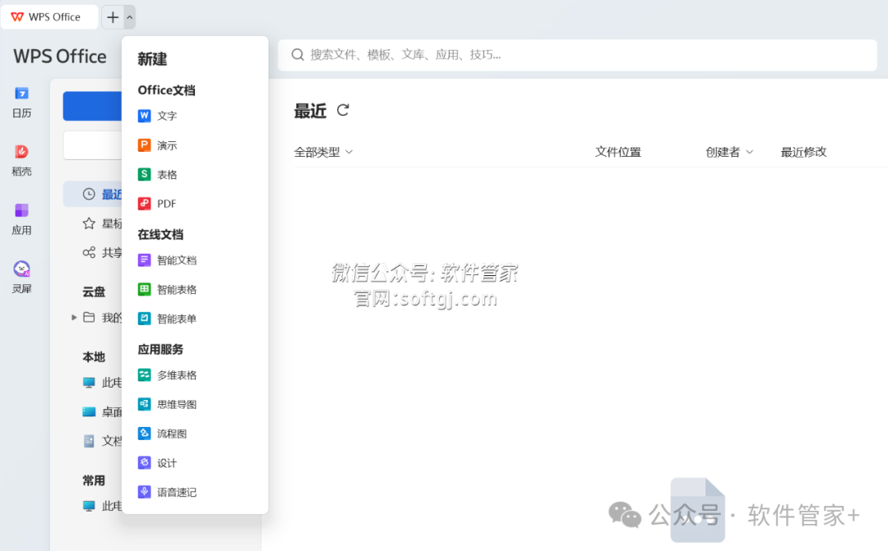Click the 思维导图 mind map icon

pyautogui.click(x=145, y=405)
